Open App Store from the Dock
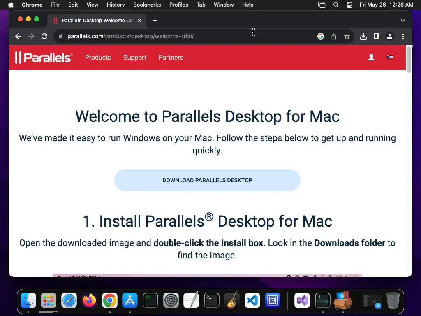421x316 pixels. tap(130, 300)
